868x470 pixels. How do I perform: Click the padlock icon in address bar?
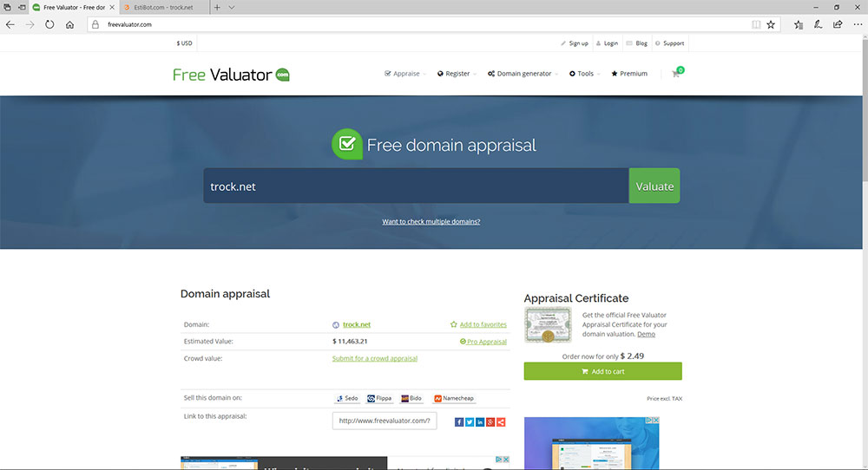pyautogui.click(x=95, y=24)
